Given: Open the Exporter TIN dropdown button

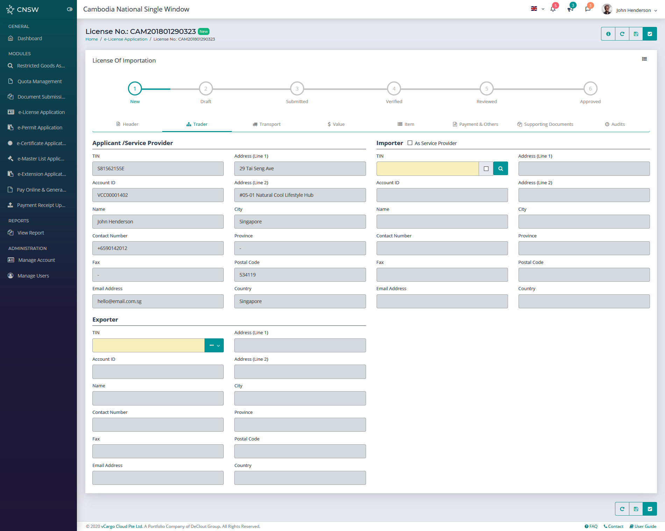Looking at the screenshot, I should pos(214,345).
